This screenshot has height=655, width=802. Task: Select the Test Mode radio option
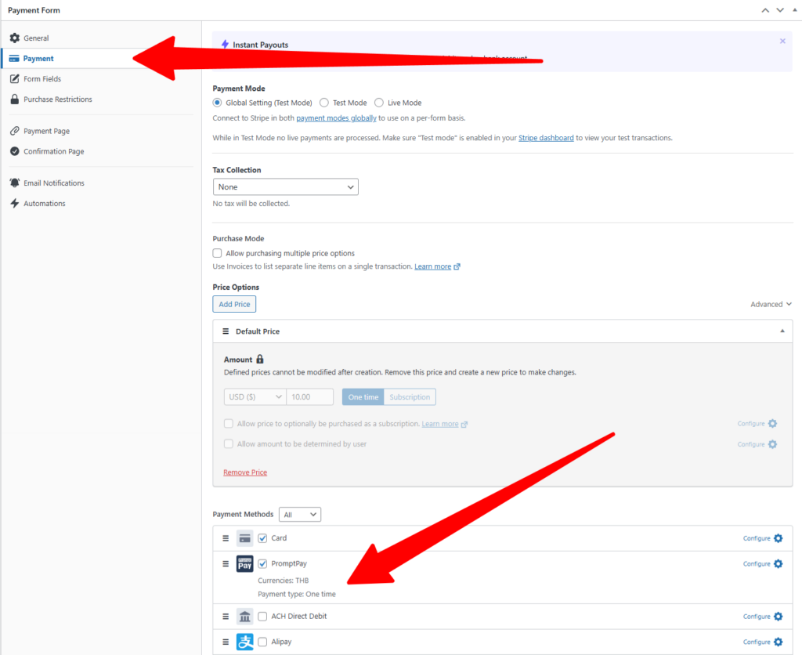pyautogui.click(x=324, y=103)
